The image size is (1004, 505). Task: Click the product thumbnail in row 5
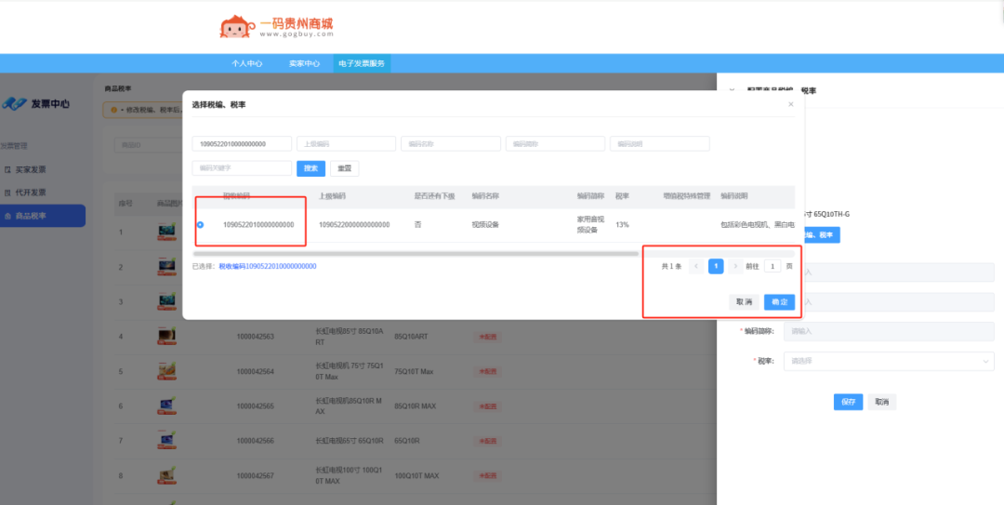click(166, 371)
